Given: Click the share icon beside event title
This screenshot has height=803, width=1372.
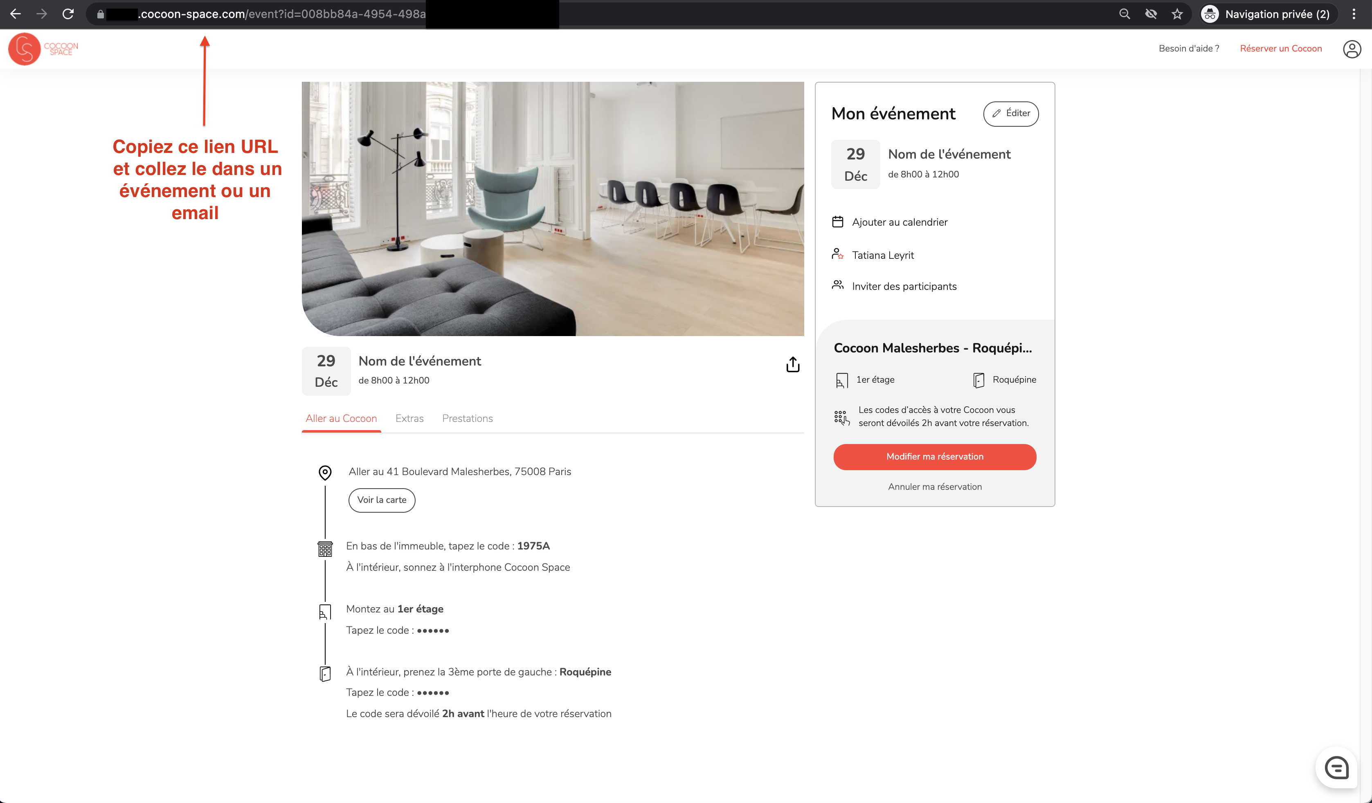Looking at the screenshot, I should click(x=793, y=365).
